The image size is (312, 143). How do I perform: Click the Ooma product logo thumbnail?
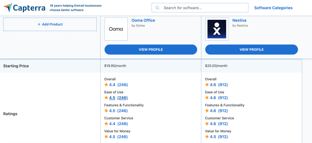pos(116,29)
